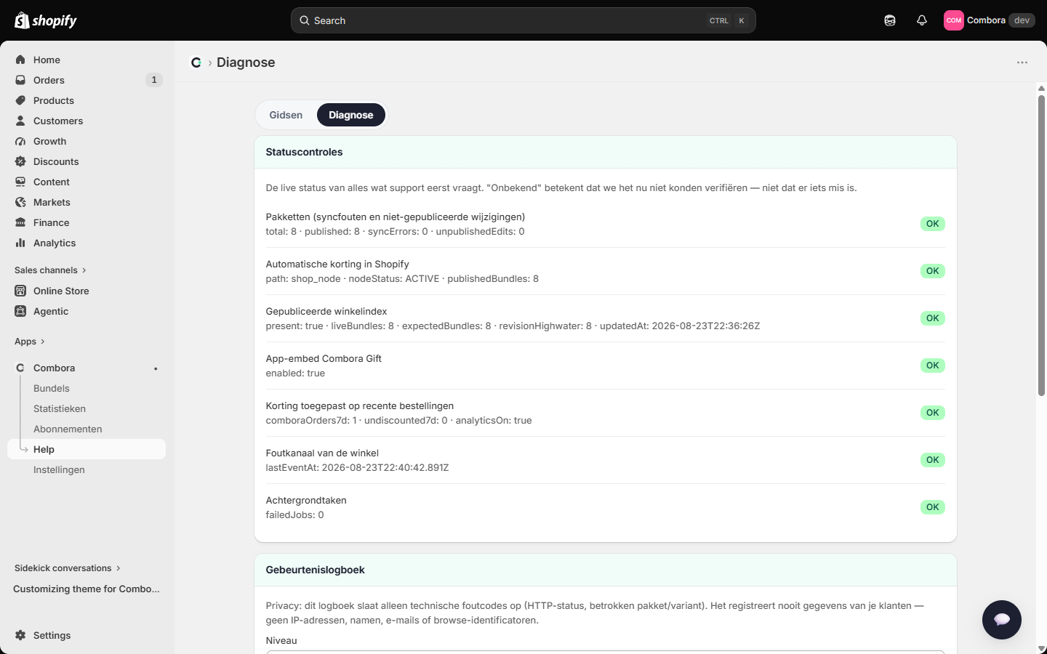The image size is (1047, 654).
Task: Expand the Sales channels section
Action: click(x=50, y=270)
